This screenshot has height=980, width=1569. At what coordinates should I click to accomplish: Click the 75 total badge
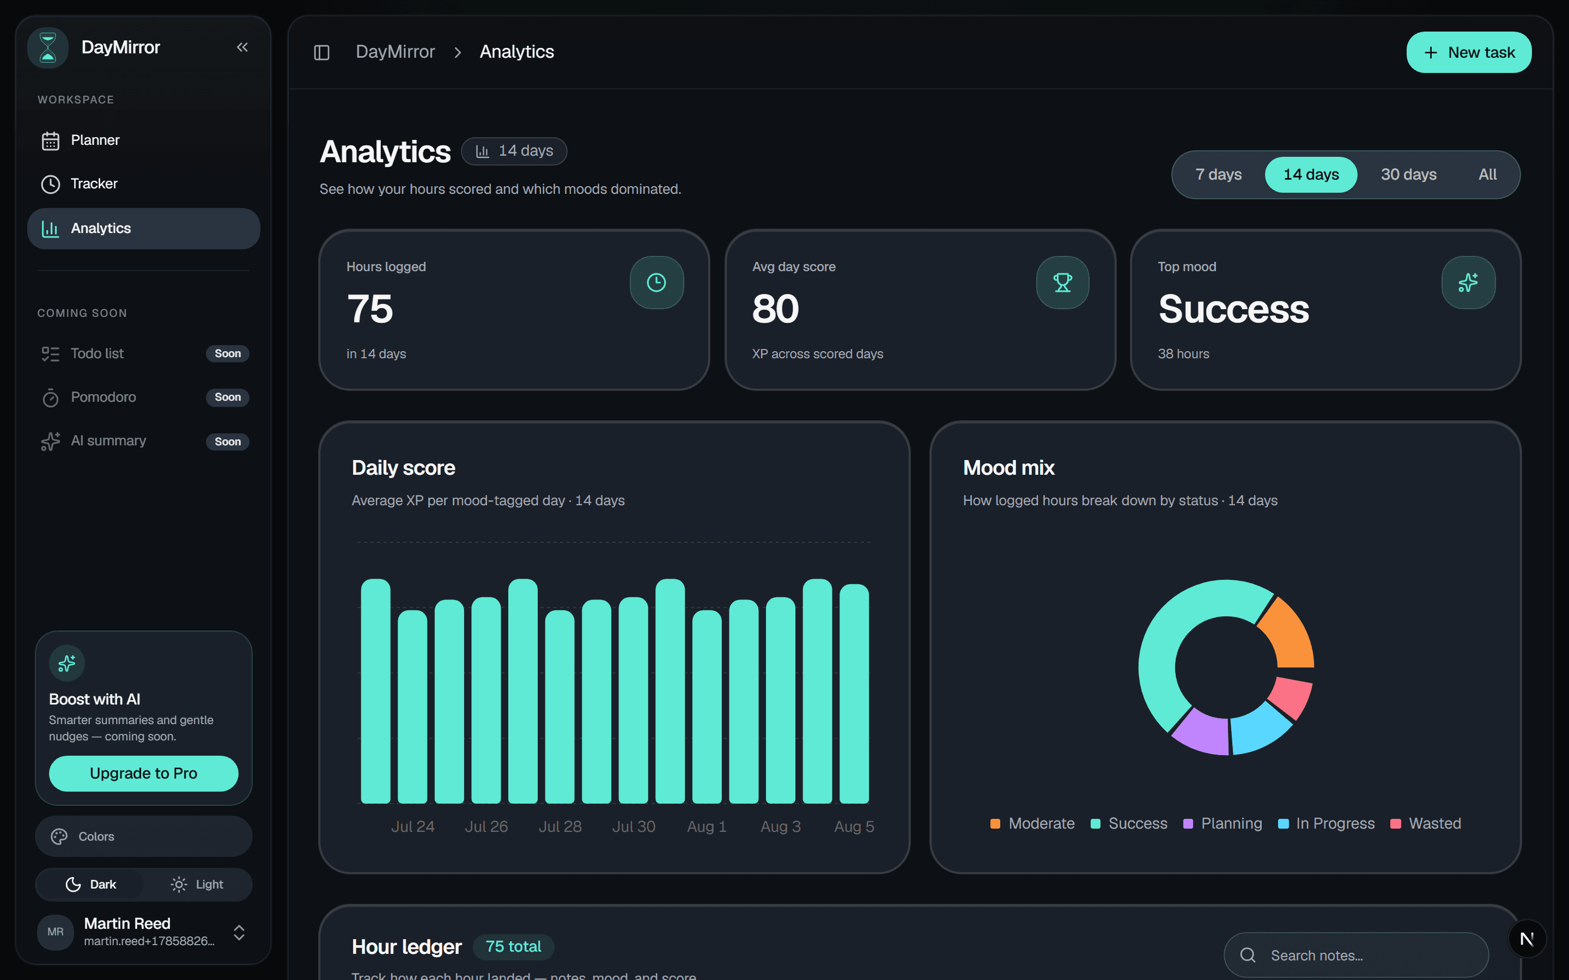point(513,946)
